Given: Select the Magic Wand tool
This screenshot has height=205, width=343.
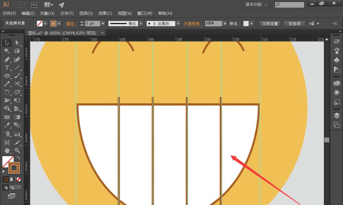Looking at the screenshot, I should pos(7,51).
